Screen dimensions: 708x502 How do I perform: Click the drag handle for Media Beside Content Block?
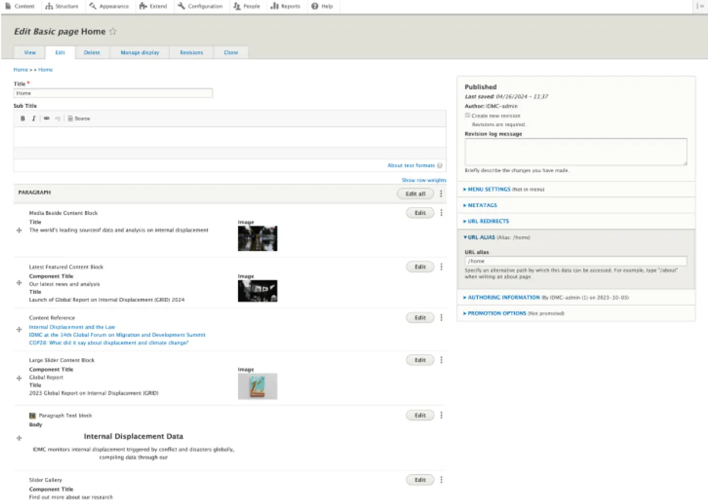pyautogui.click(x=19, y=230)
